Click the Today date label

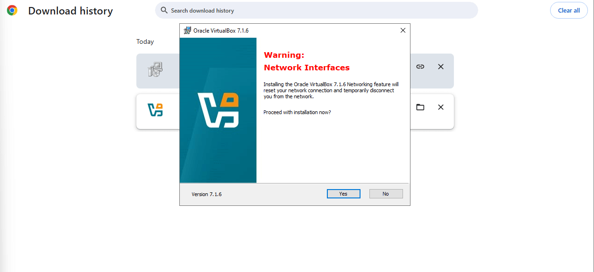(145, 41)
